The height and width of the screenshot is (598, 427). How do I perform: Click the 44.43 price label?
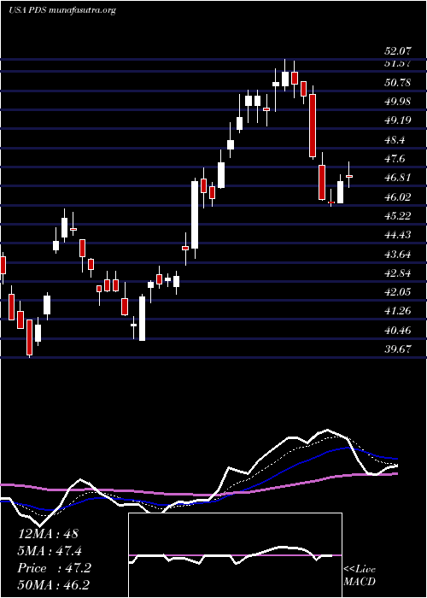pos(398,235)
